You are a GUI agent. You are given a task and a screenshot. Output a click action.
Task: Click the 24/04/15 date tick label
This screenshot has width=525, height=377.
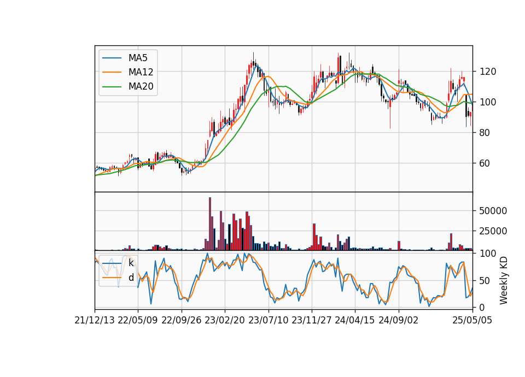355,320
